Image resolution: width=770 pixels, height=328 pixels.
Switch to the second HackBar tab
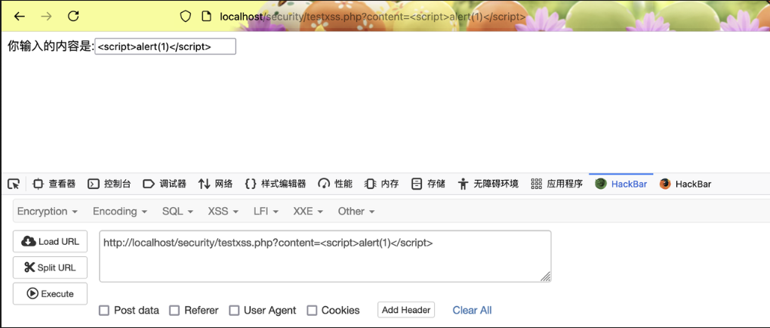[685, 184]
